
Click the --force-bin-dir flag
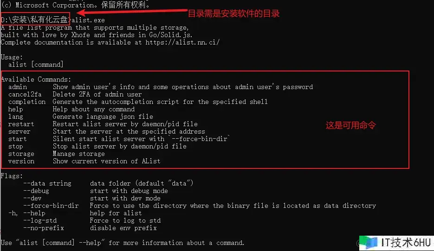coord(51,206)
